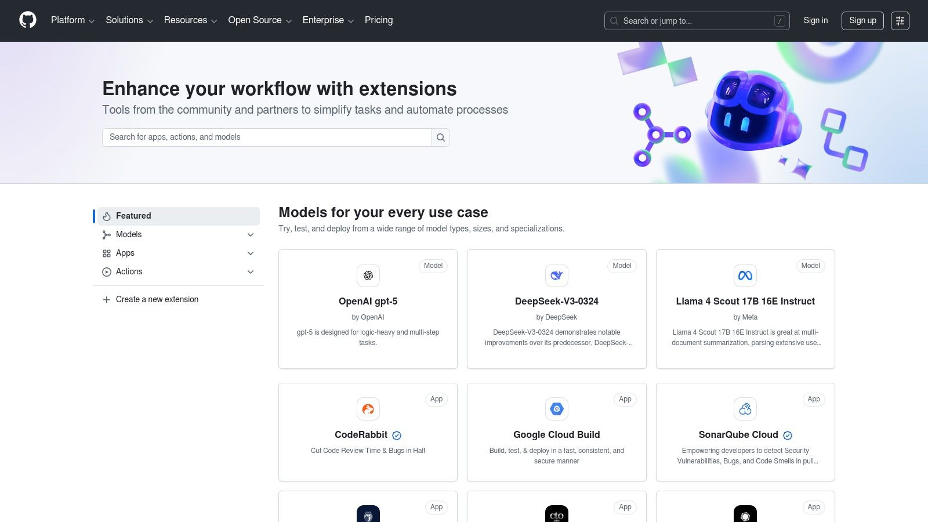Click the GitHub logo in the top left
The height and width of the screenshot is (522, 928).
[27, 20]
